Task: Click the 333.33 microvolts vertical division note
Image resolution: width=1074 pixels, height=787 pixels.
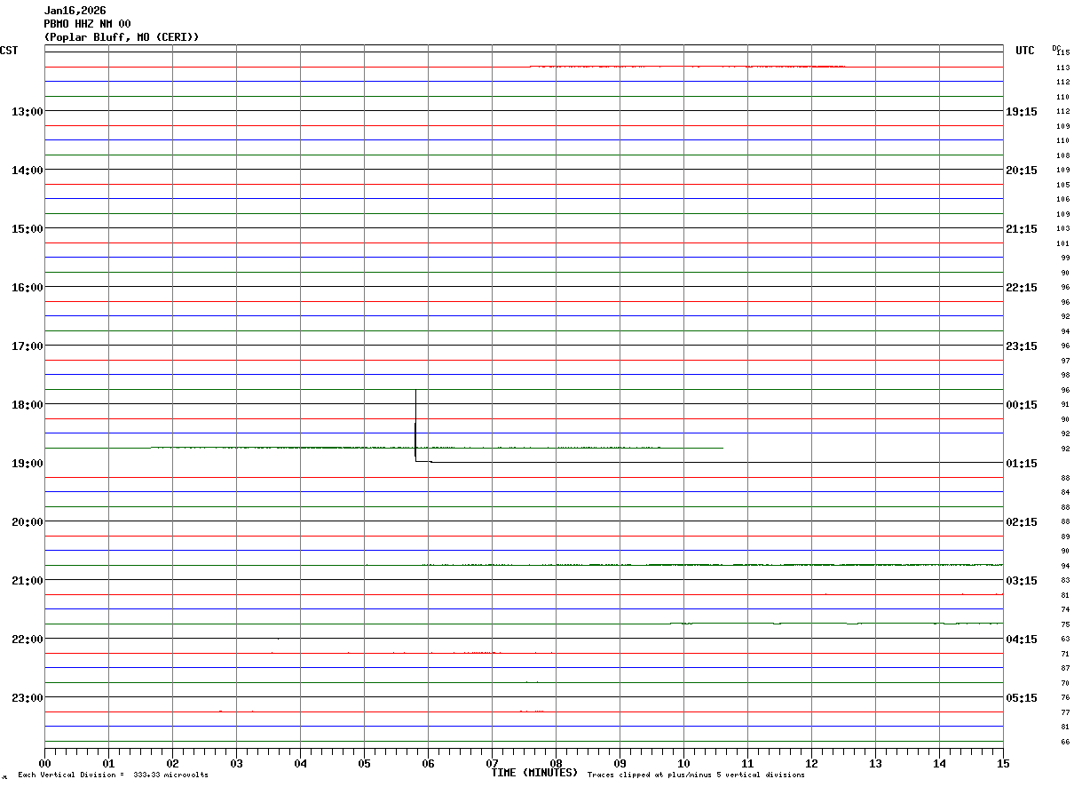Action: (x=113, y=775)
